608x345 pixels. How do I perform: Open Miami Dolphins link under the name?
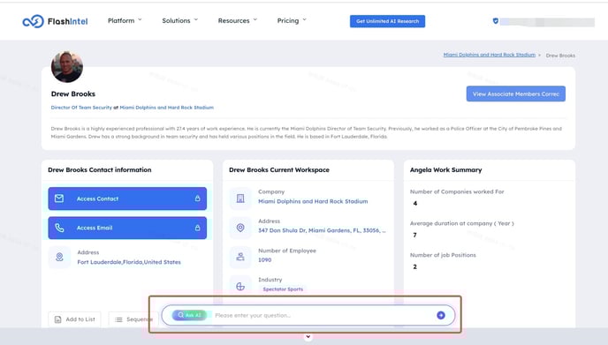pyautogui.click(x=167, y=108)
